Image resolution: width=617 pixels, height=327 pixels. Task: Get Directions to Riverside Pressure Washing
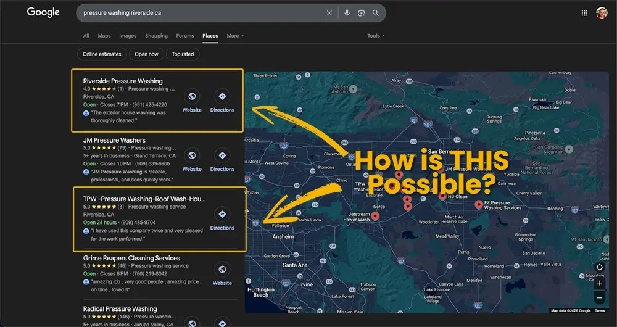222,101
